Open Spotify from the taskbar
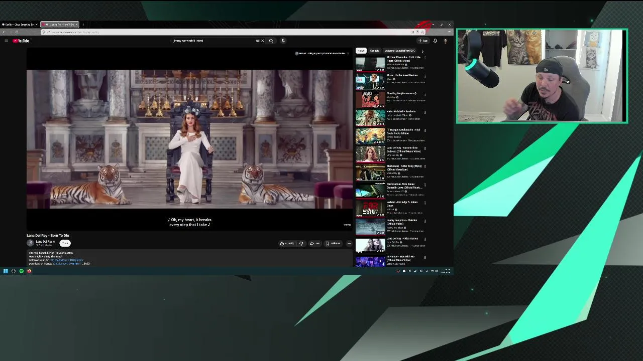The height and width of the screenshot is (361, 643). point(22,271)
